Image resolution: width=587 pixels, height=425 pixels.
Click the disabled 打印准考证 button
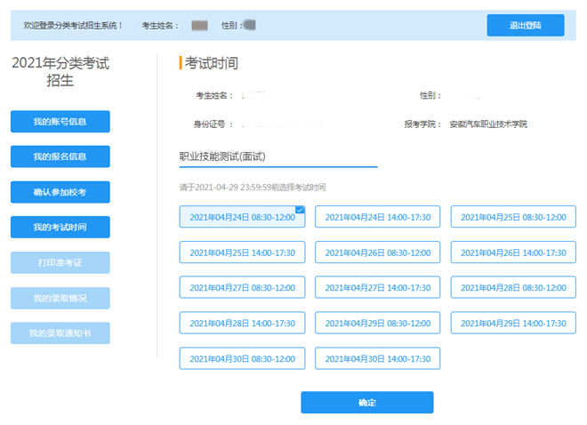[x=60, y=263]
